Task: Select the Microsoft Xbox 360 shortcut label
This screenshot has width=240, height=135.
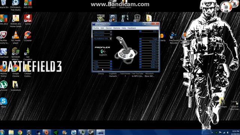Action: [149, 75]
